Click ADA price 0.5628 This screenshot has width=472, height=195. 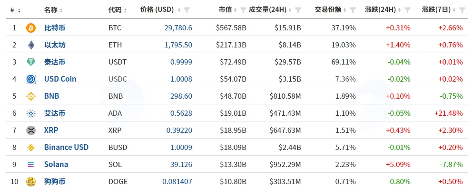[x=181, y=113]
